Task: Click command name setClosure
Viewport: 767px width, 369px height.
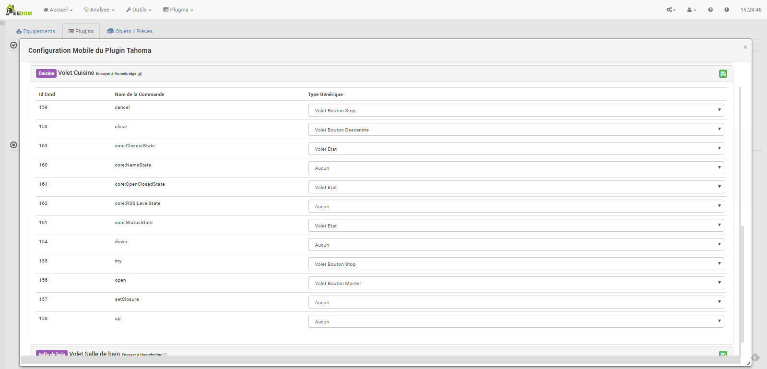Action: pos(127,299)
